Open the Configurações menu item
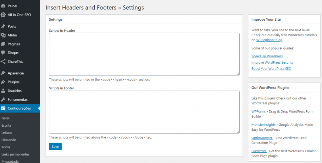The height and width of the screenshot is (163, 322). point(20,108)
